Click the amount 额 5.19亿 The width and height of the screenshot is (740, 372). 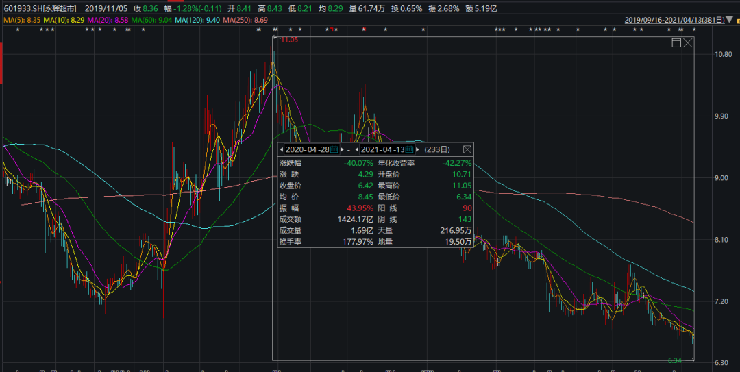pyautogui.click(x=481, y=8)
